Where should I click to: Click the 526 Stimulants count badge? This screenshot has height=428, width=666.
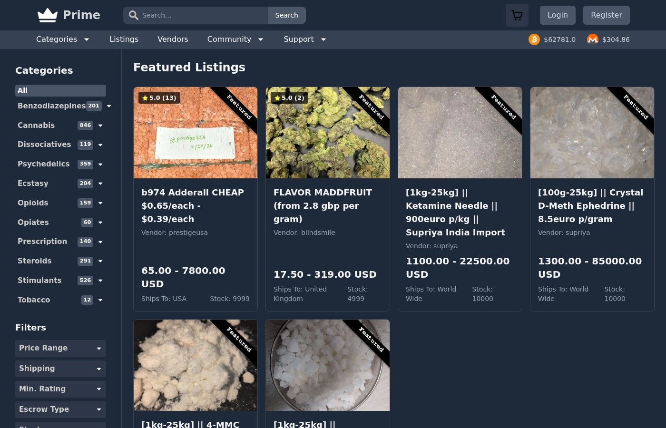85,281
